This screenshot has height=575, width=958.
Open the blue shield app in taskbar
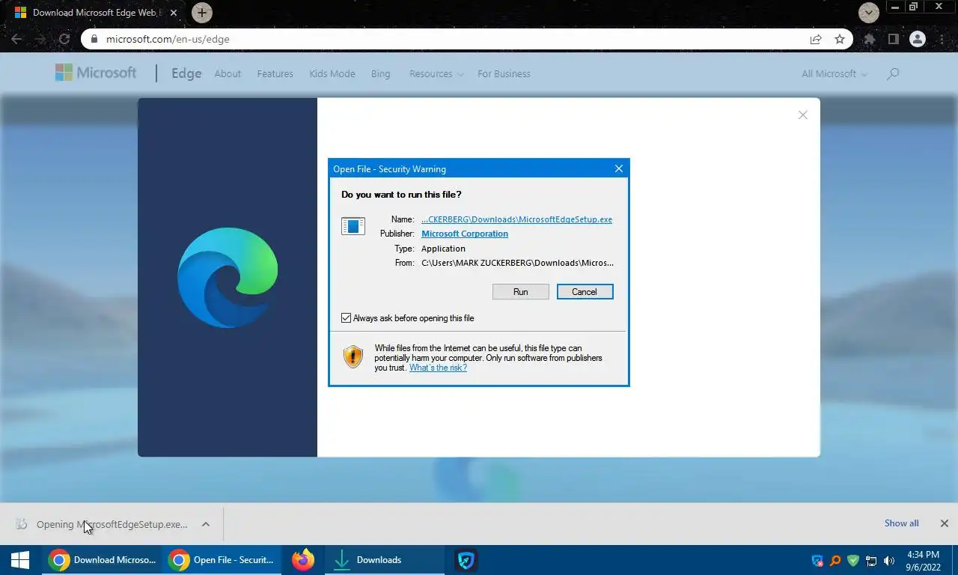[x=466, y=560]
